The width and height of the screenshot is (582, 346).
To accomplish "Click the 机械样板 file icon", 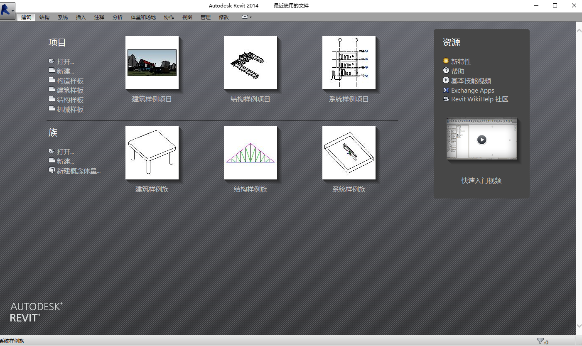I will (52, 109).
